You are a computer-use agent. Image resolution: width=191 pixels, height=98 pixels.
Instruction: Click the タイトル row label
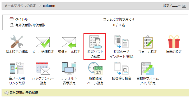pyautogui.click(x=21, y=19)
